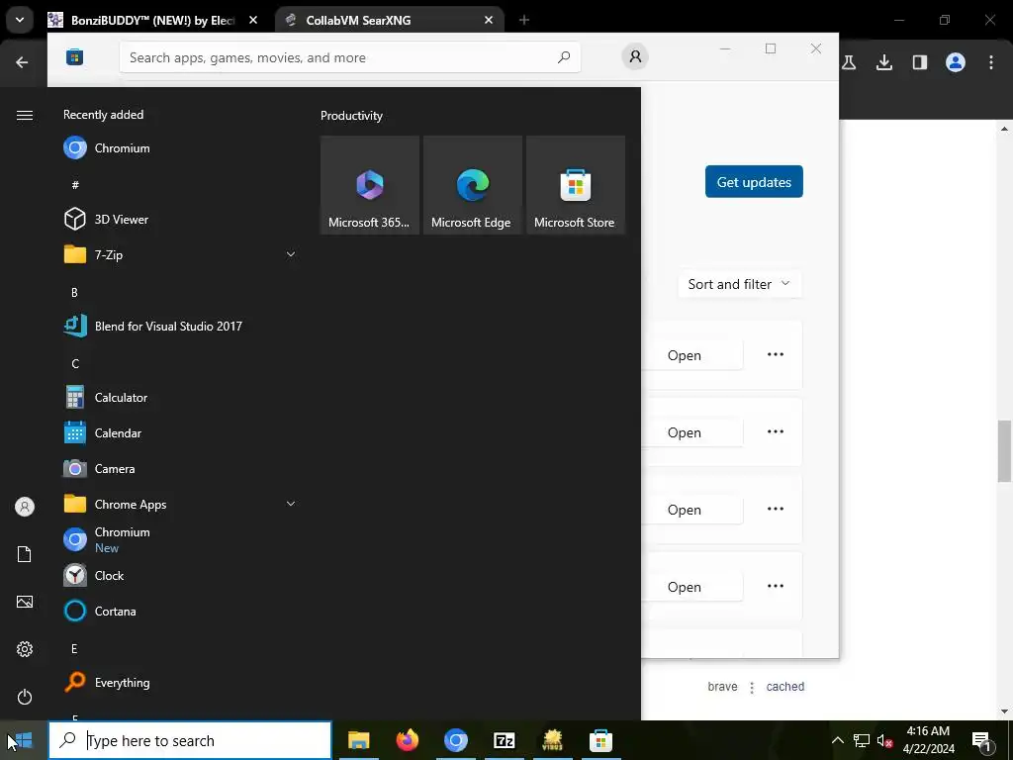Open the Everything search app
The image size is (1013, 760).
point(181,683)
